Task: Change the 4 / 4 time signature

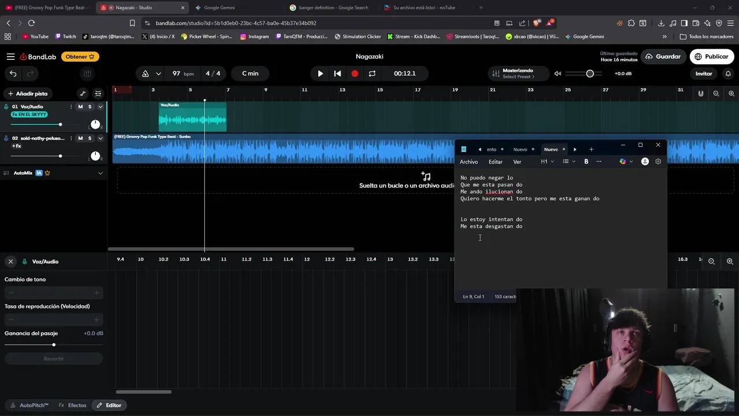Action: tap(213, 73)
